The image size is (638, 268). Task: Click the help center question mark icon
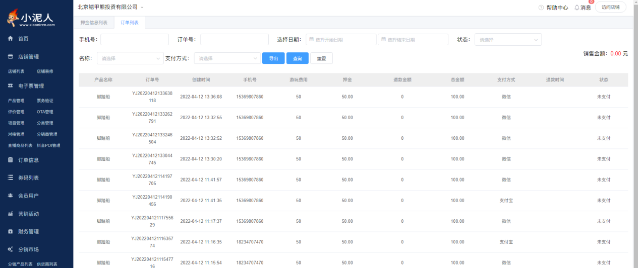[x=541, y=8]
